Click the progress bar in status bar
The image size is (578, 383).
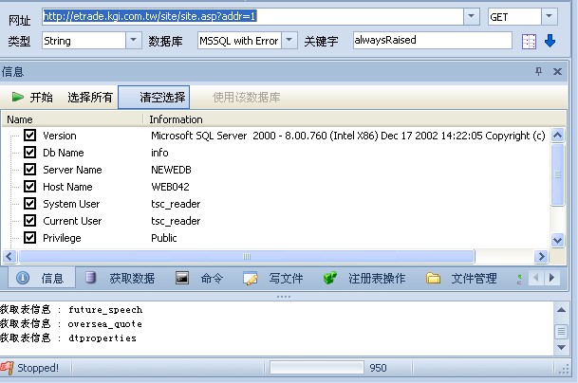pos(317,368)
